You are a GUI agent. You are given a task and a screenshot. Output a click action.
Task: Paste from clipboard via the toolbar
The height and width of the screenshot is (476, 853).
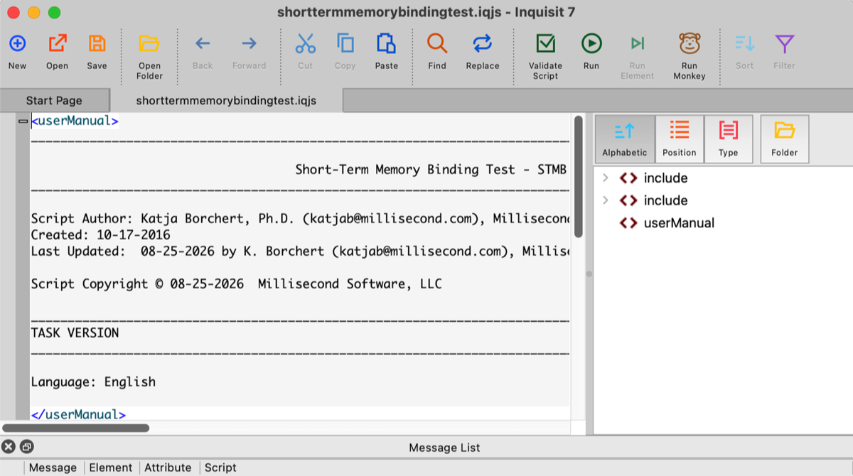pos(386,44)
